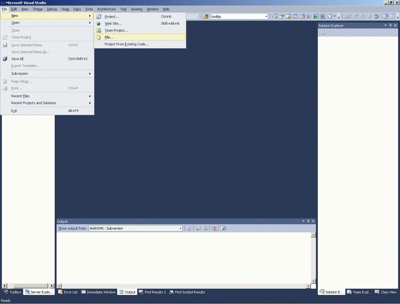This screenshot has height=304, width=400.
Task: Open Solution Explorer from the toolbar icon
Action: [x=275, y=17]
